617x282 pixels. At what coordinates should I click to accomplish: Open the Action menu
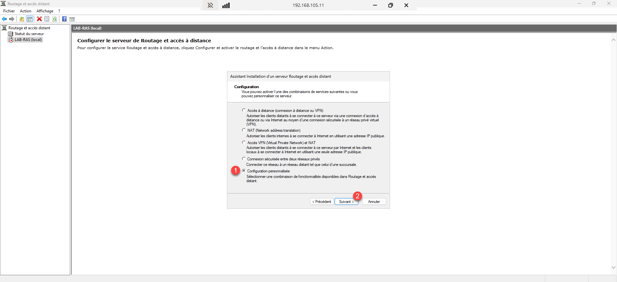[x=25, y=11]
